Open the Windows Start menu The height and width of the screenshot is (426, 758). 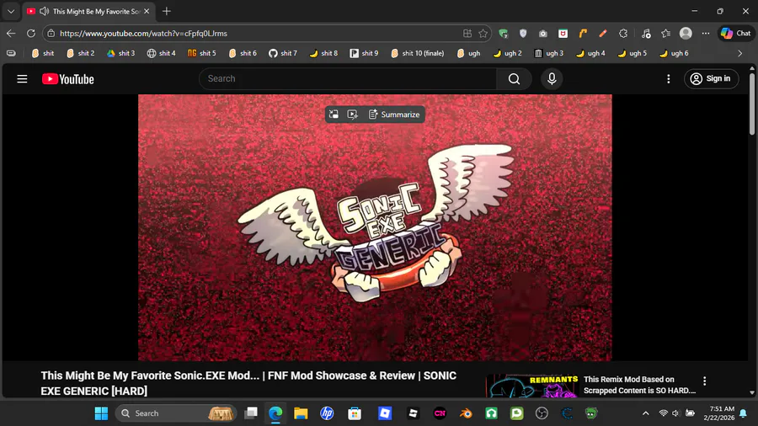point(102,413)
